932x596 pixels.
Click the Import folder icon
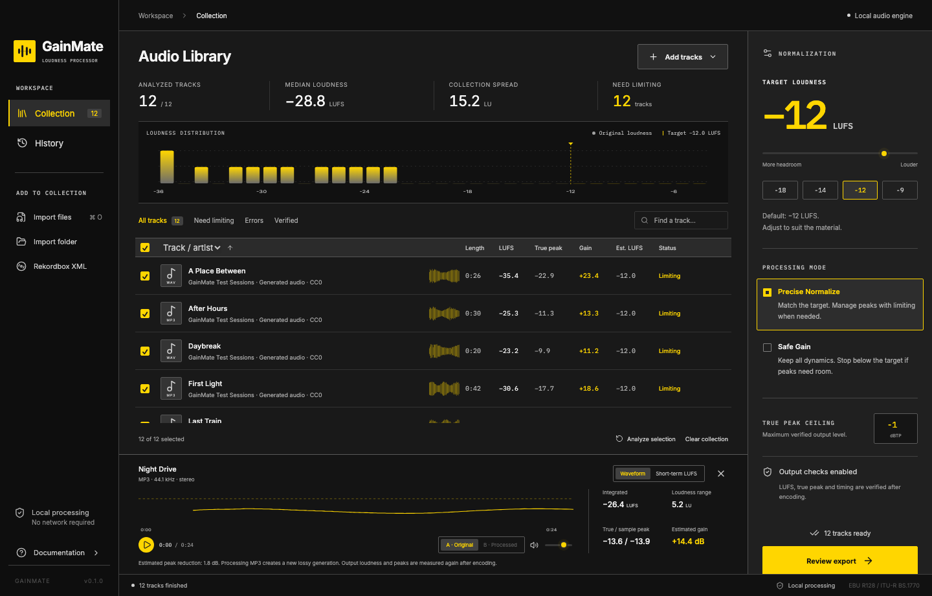pos(21,242)
